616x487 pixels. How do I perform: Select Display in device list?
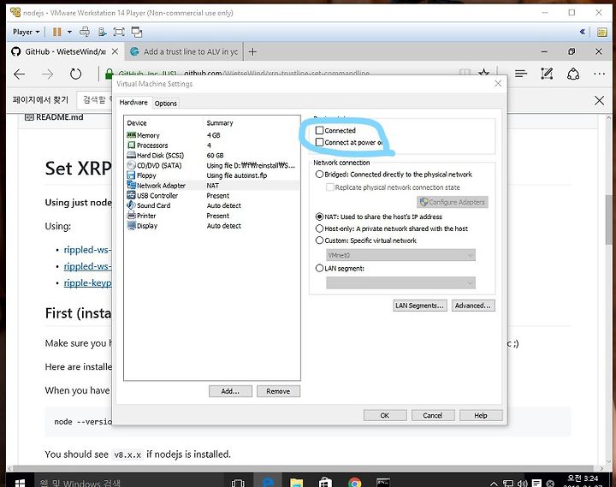tap(212, 226)
